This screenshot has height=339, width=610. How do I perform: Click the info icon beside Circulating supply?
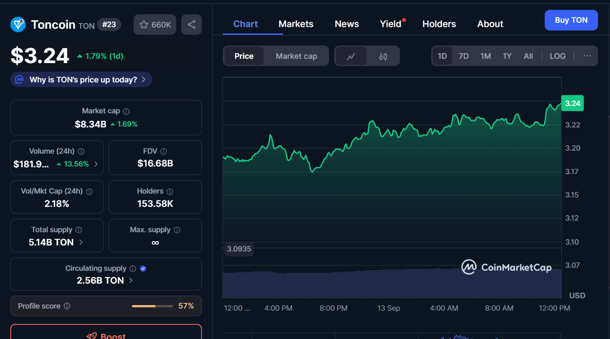(133, 269)
